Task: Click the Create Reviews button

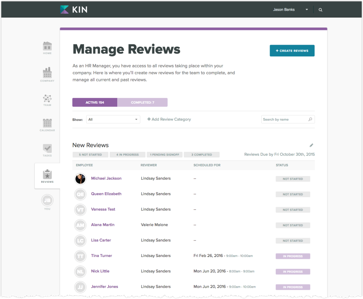Action: coord(292,50)
